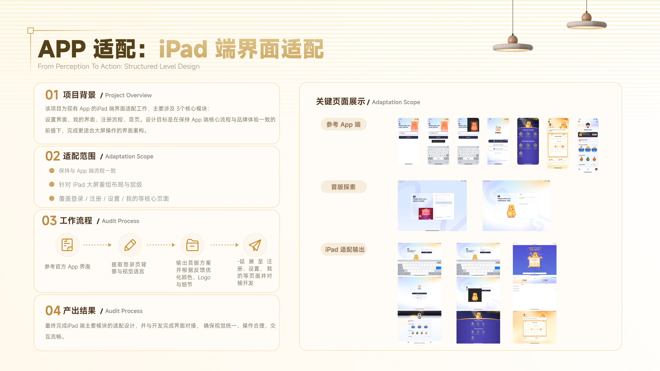Click the folder icon above 输出首版方案

(x=192, y=245)
